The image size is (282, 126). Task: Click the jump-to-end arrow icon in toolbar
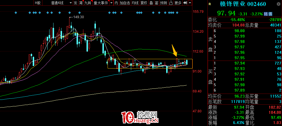[186, 3]
